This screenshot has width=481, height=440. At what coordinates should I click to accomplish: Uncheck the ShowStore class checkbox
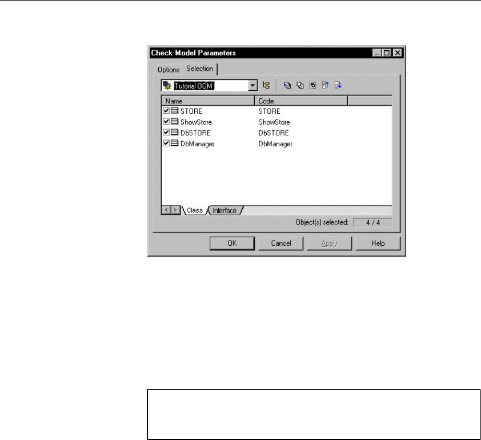point(166,122)
